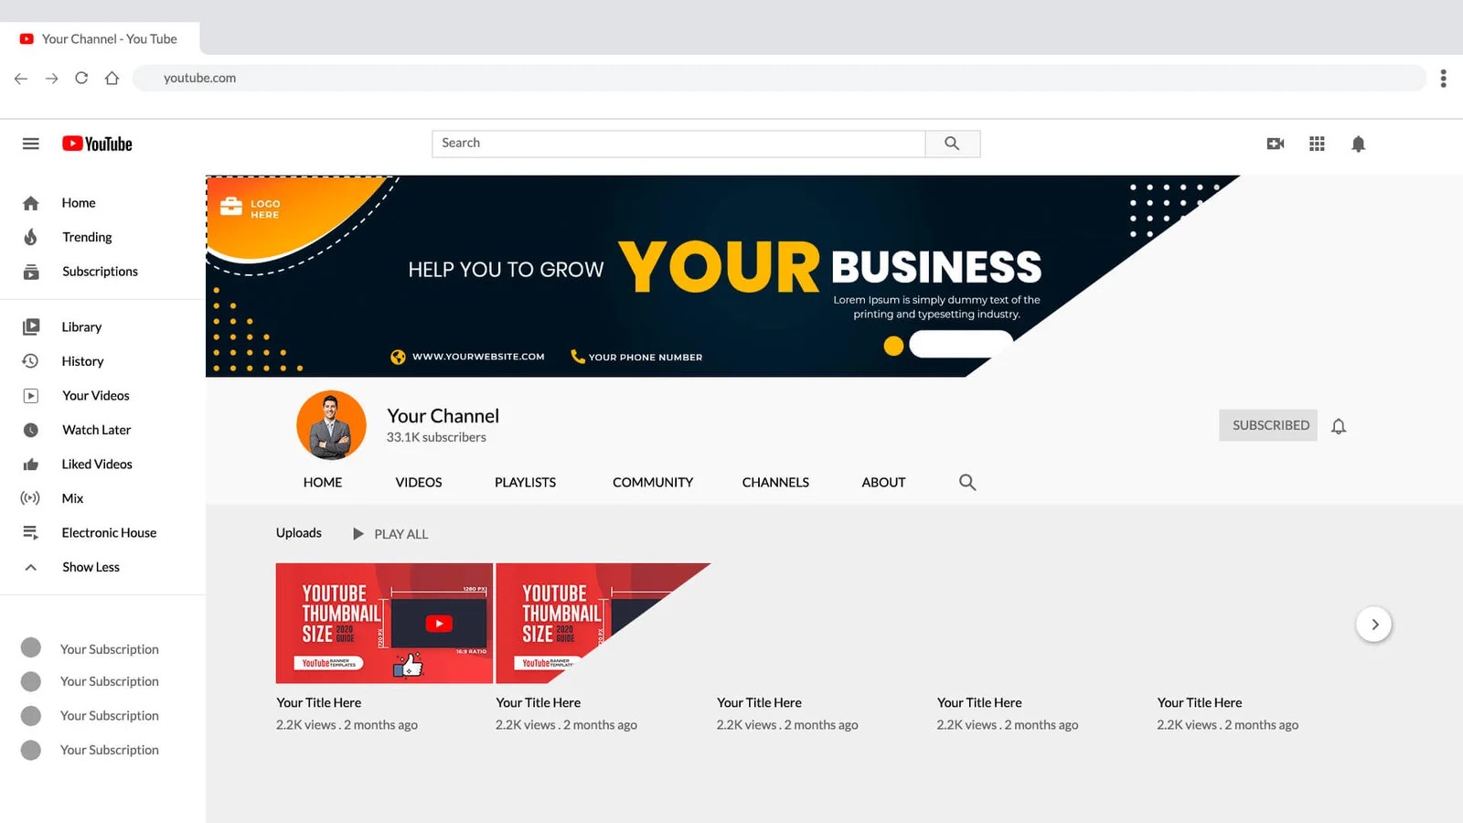Open the first Your Title Here thumbnail
The height and width of the screenshot is (823, 1463).
(x=383, y=623)
